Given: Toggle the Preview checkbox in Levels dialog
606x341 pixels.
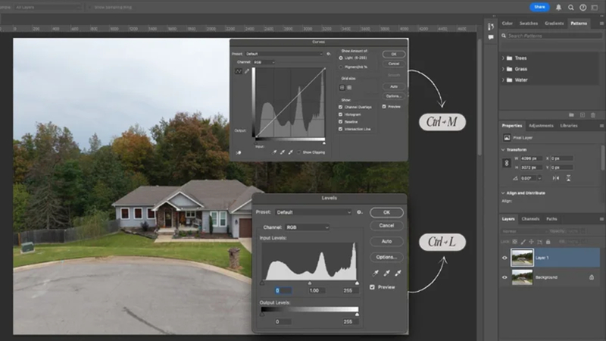Looking at the screenshot, I should 372,287.
